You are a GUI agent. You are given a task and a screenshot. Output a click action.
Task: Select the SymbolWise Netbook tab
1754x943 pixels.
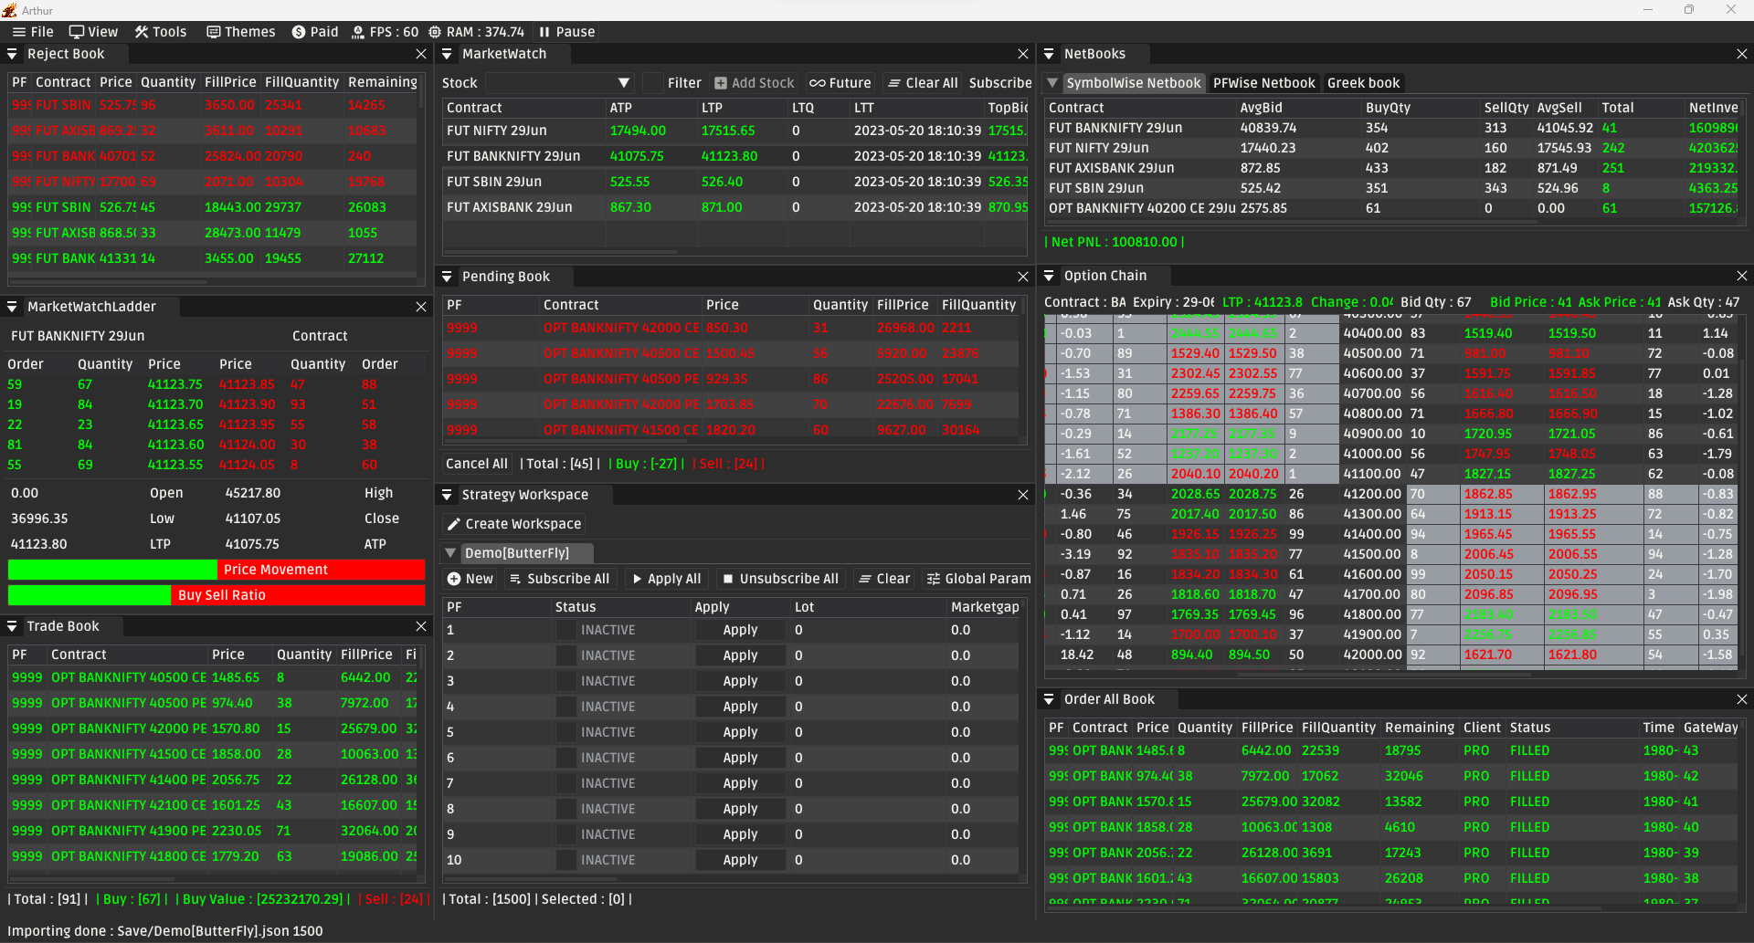pos(1133,83)
